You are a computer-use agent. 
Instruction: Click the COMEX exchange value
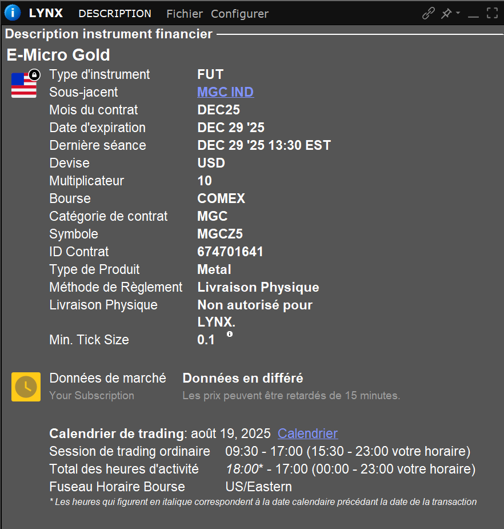[221, 198]
